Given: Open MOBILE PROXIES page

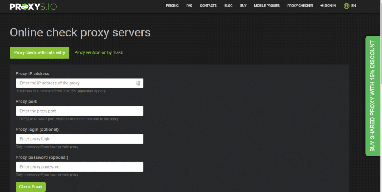Looking at the screenshot, I should pyautogui.click(x=267, y=6).
